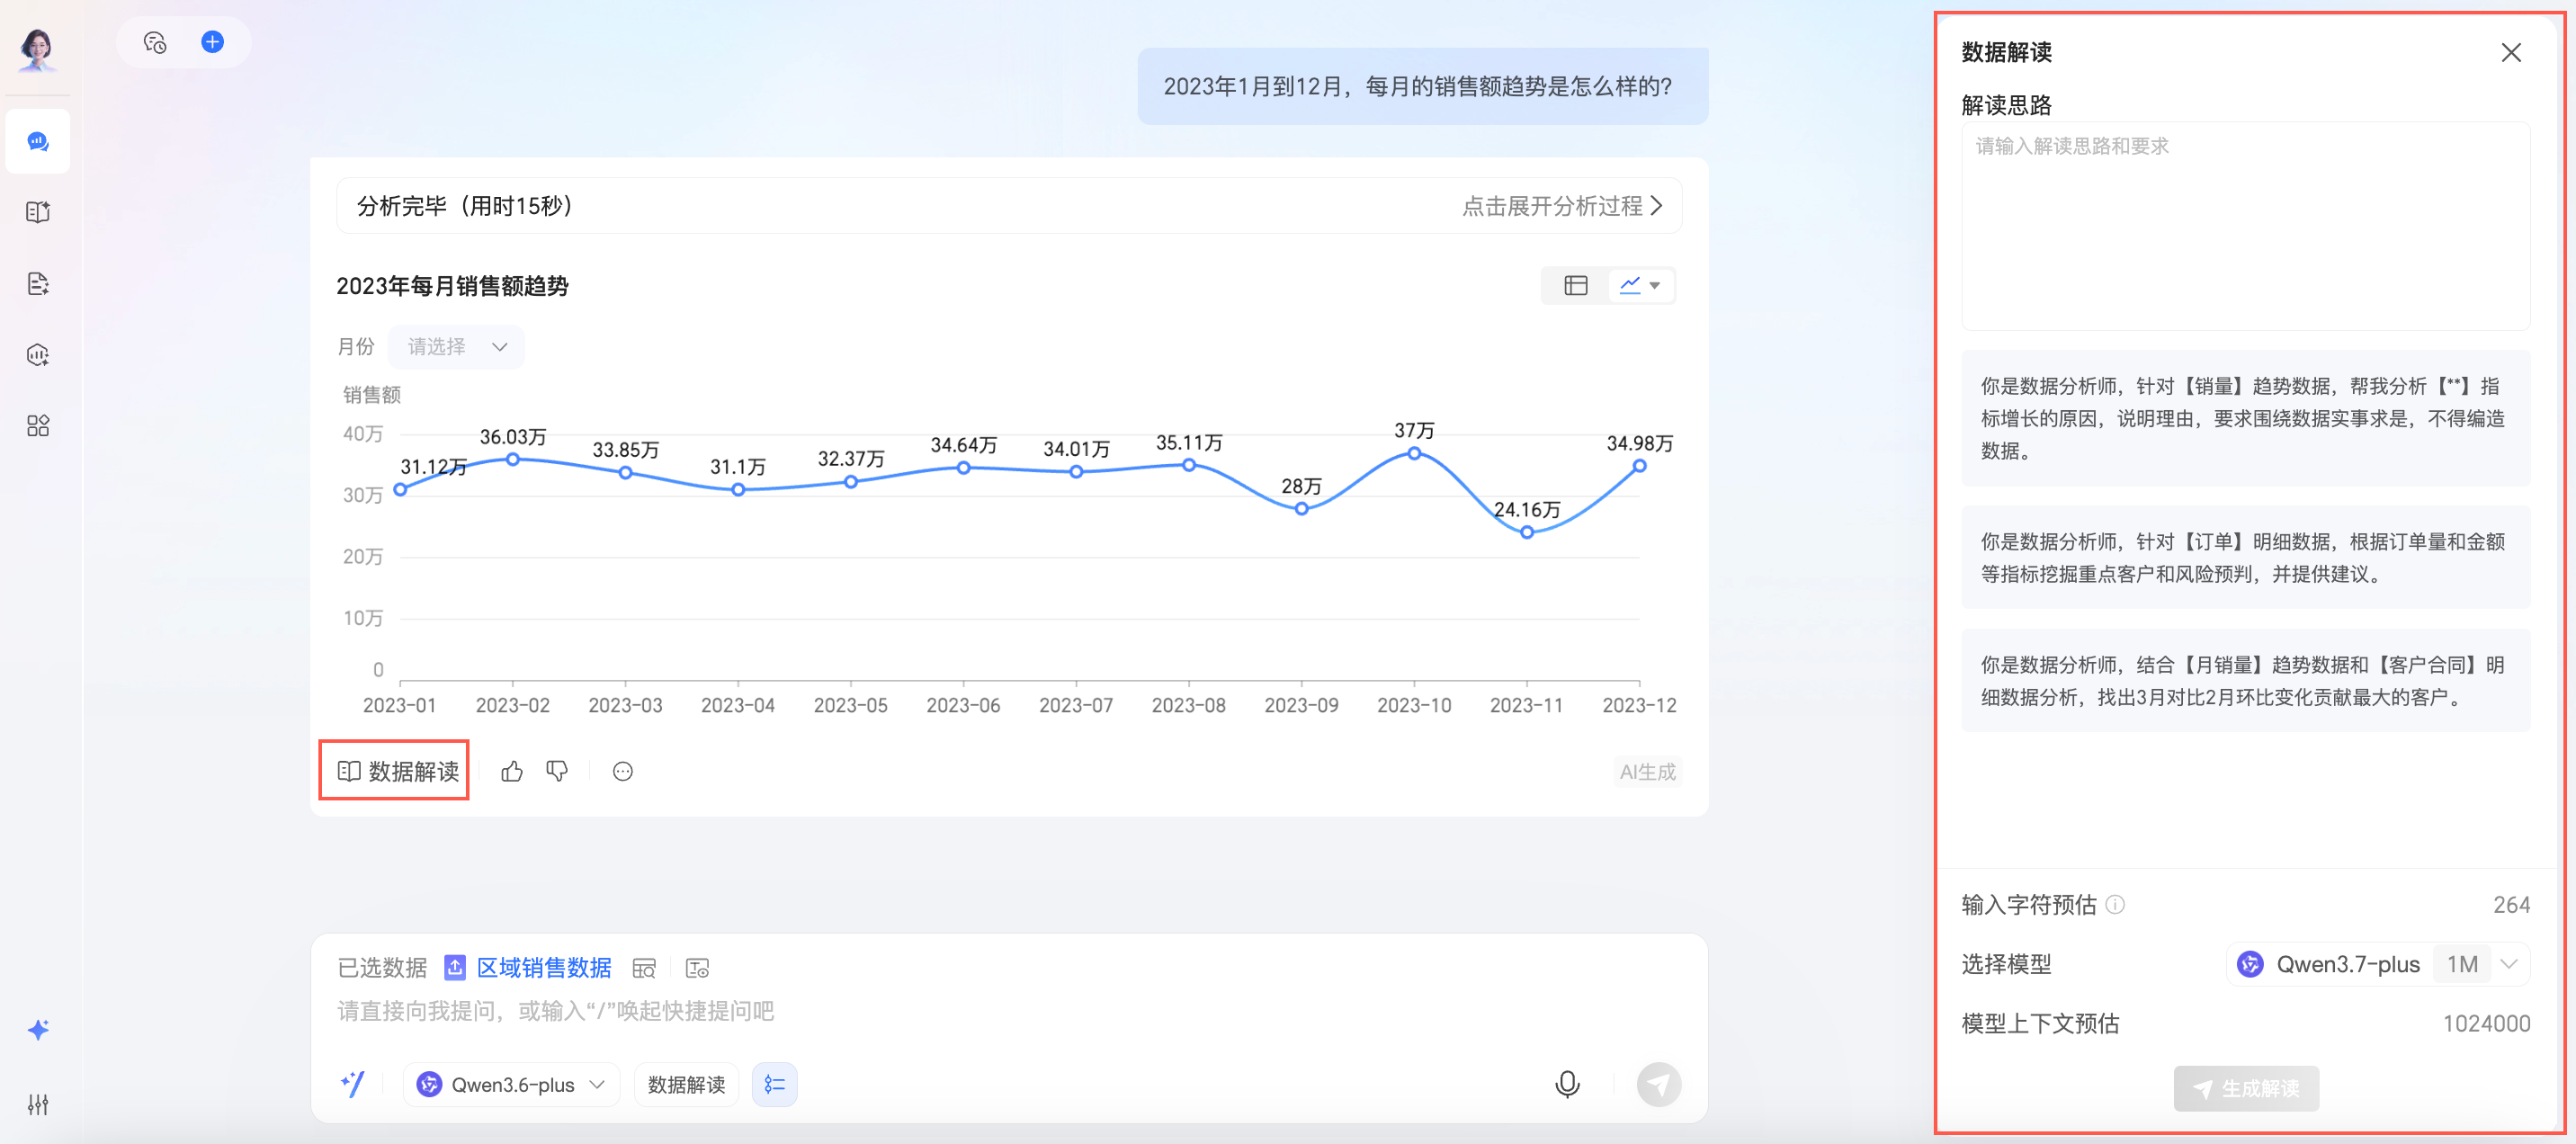This screenshot has height=1144, width=2576.
Task: Open the Qwen3.7-plus model selector
Action: pos(2378,965)
